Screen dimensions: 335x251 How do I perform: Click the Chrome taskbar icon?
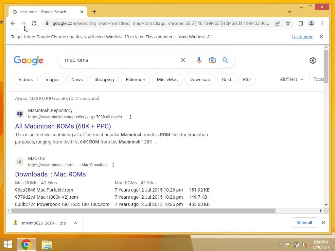click(26, 244)
